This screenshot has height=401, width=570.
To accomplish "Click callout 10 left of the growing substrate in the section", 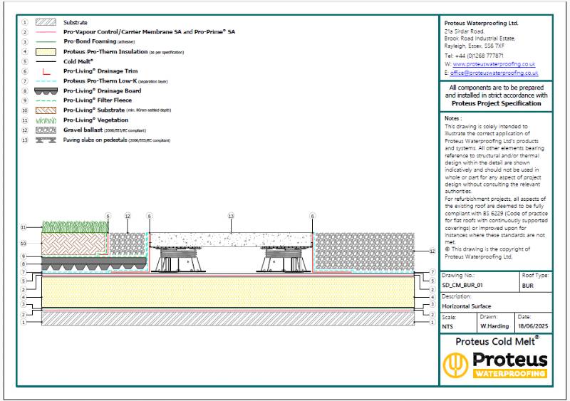I will point(24,243).
